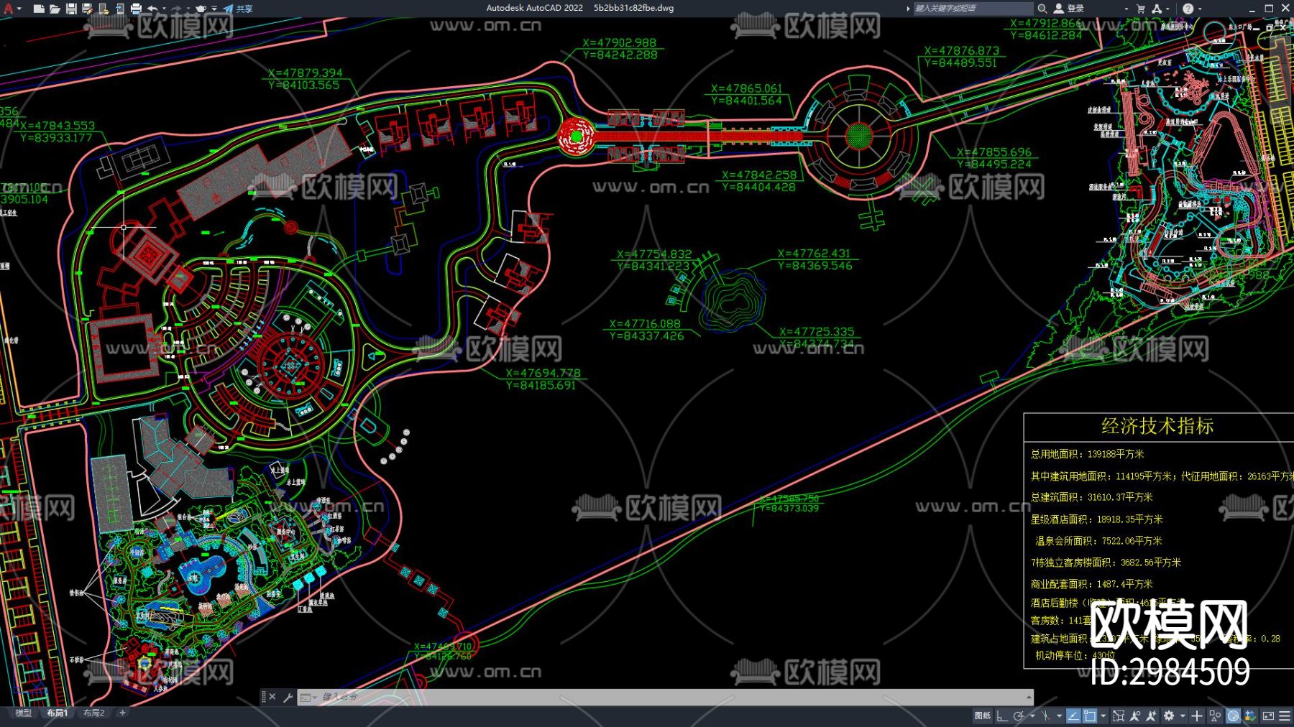Click the 星级酒店面积：18918.35平方米 text
This screenshot has height=727, width=1294.
click(1096, 519)
